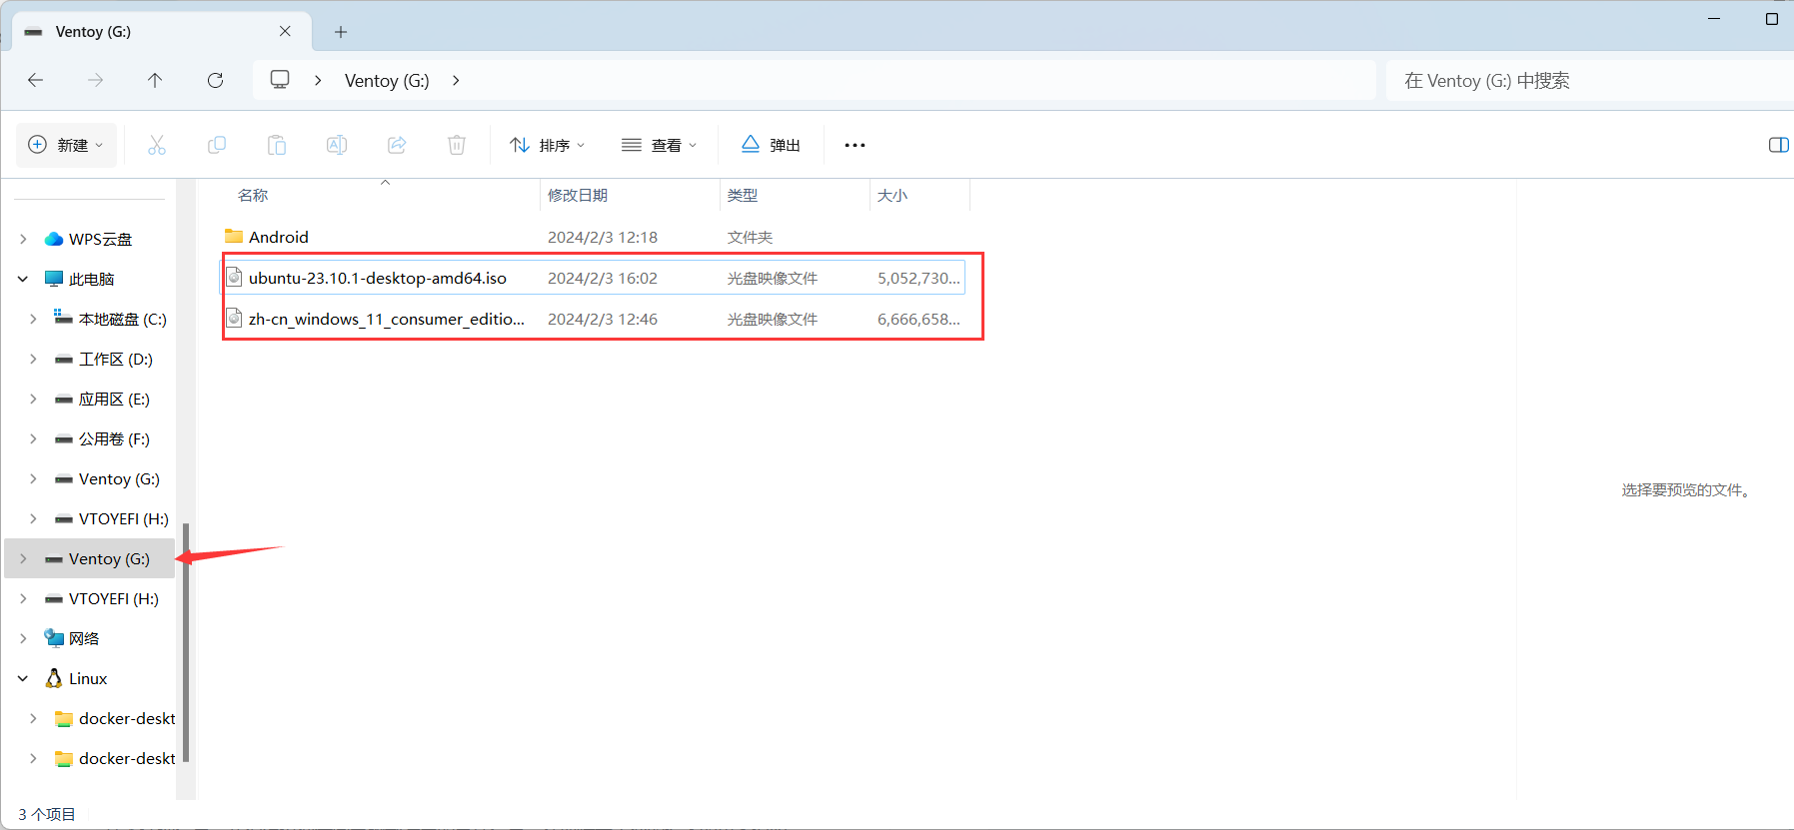The image size is (1794, 830).
Task: Click the zh-cn_windows_11 ISO file icon
Action: tap(234, 318)
